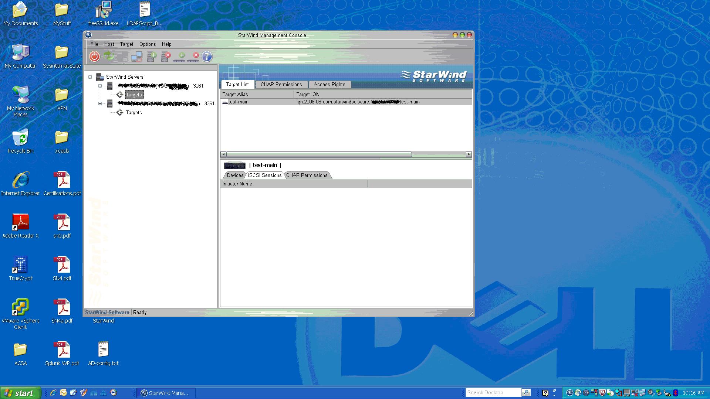The image size is (710, 399).
Task: Click the Search Desktop input field
Action: point(493,392)
